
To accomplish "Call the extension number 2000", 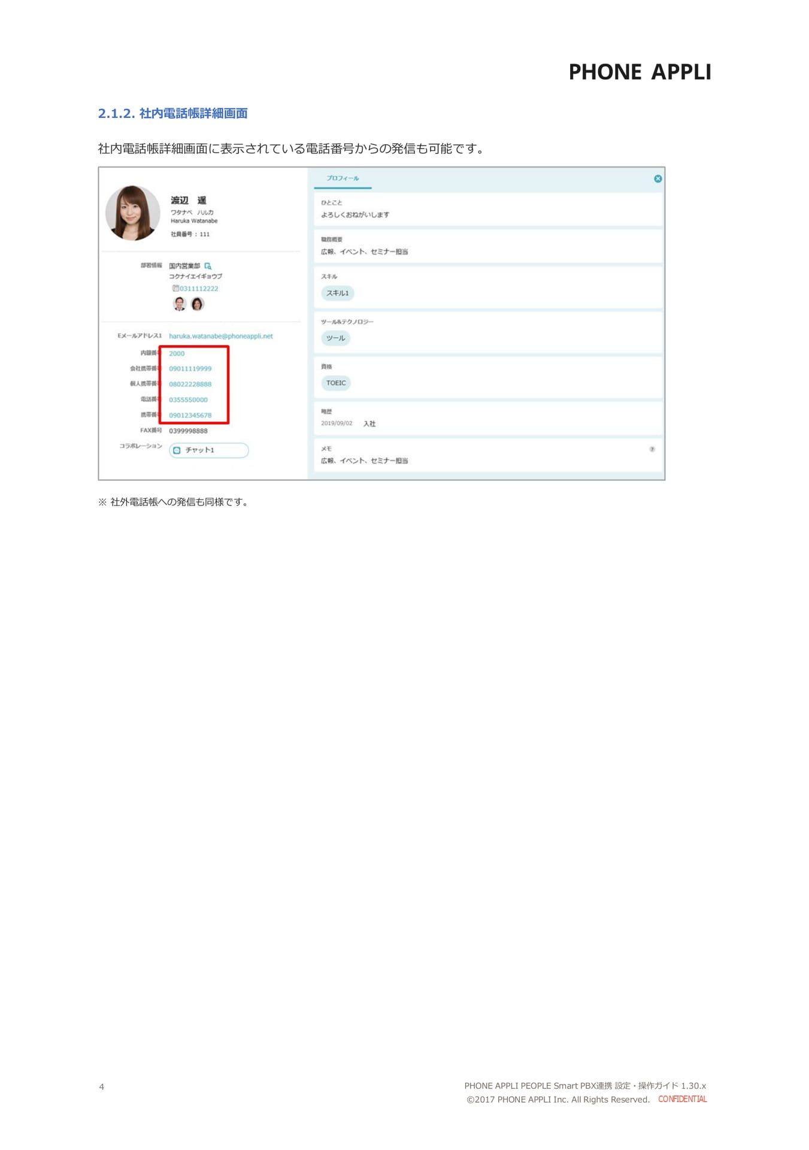I will pyautogui.click(x=177, y=353).
